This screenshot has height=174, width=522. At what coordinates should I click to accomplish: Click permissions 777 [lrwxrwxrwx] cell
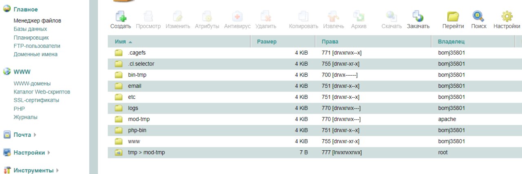[342, 152]
